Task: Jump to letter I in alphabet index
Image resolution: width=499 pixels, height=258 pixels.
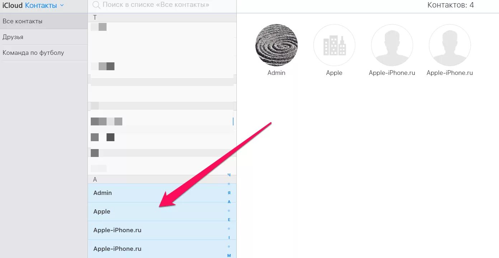Action: pos(229,238)
